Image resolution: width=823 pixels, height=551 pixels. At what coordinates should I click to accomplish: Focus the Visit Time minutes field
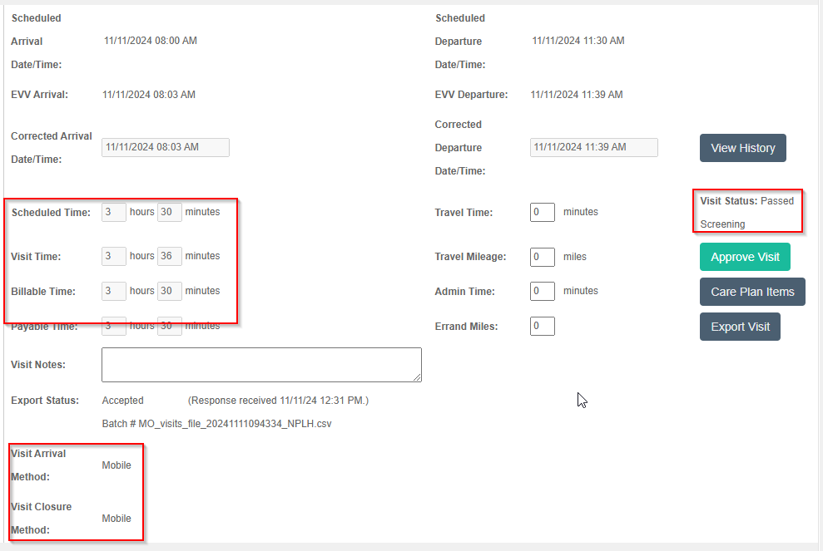(x=170, y=256)
